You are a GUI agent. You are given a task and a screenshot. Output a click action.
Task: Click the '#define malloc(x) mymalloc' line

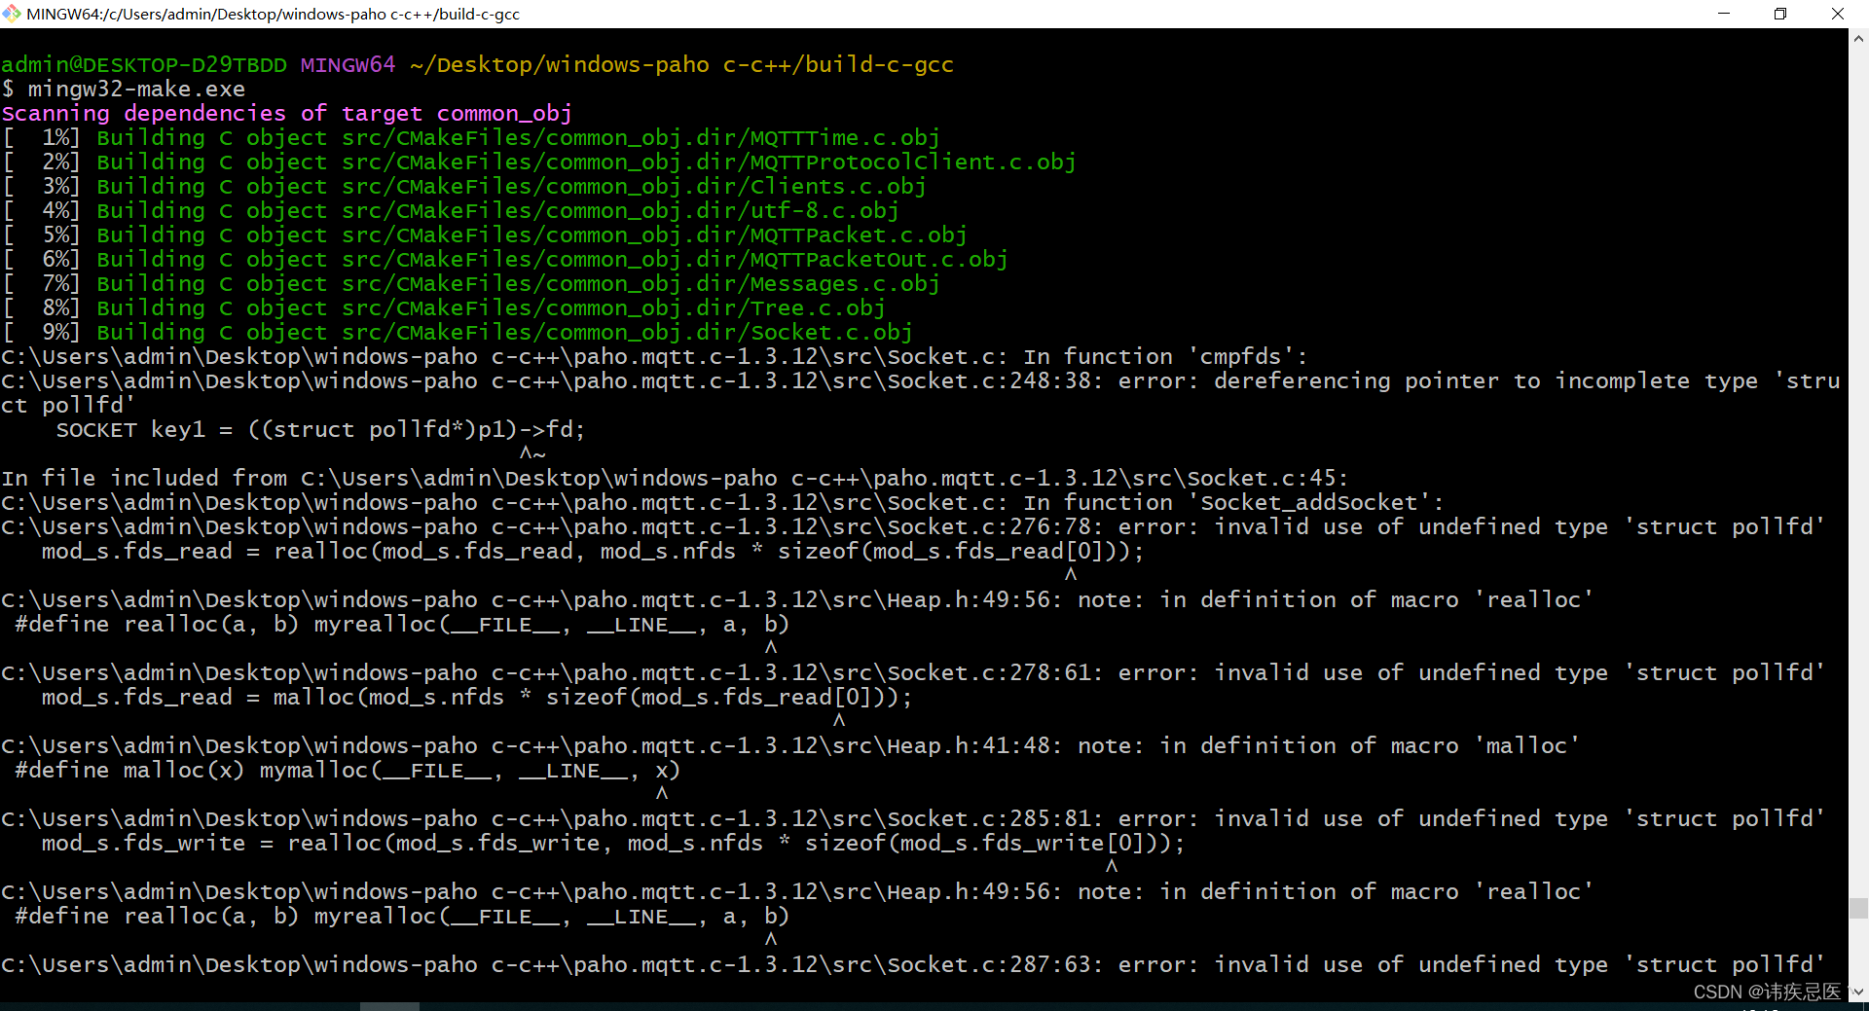point(348,771)
